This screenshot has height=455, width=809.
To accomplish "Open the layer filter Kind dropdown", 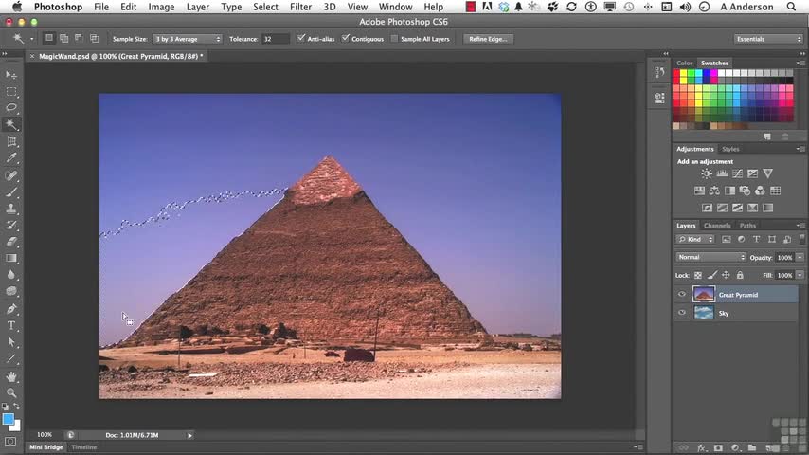I will click(695, 239).
